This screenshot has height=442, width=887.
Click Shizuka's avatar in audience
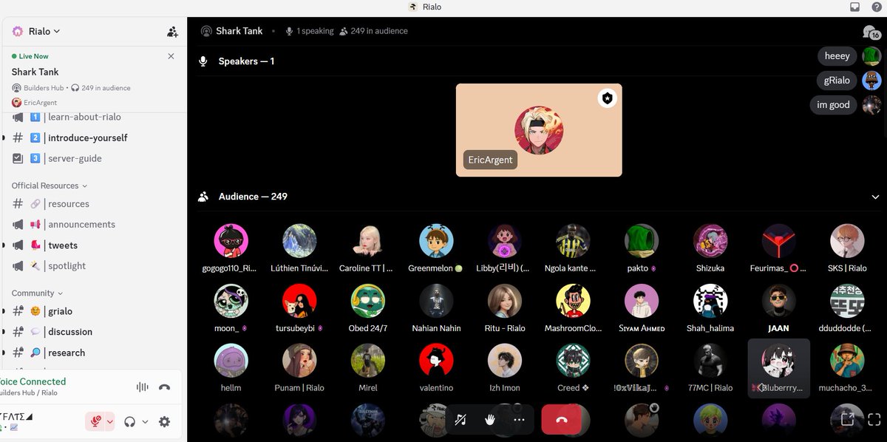pyautogui.click(x=710, y=241)
